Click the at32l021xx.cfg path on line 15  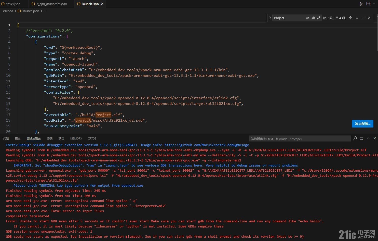(x=147, y=104)
